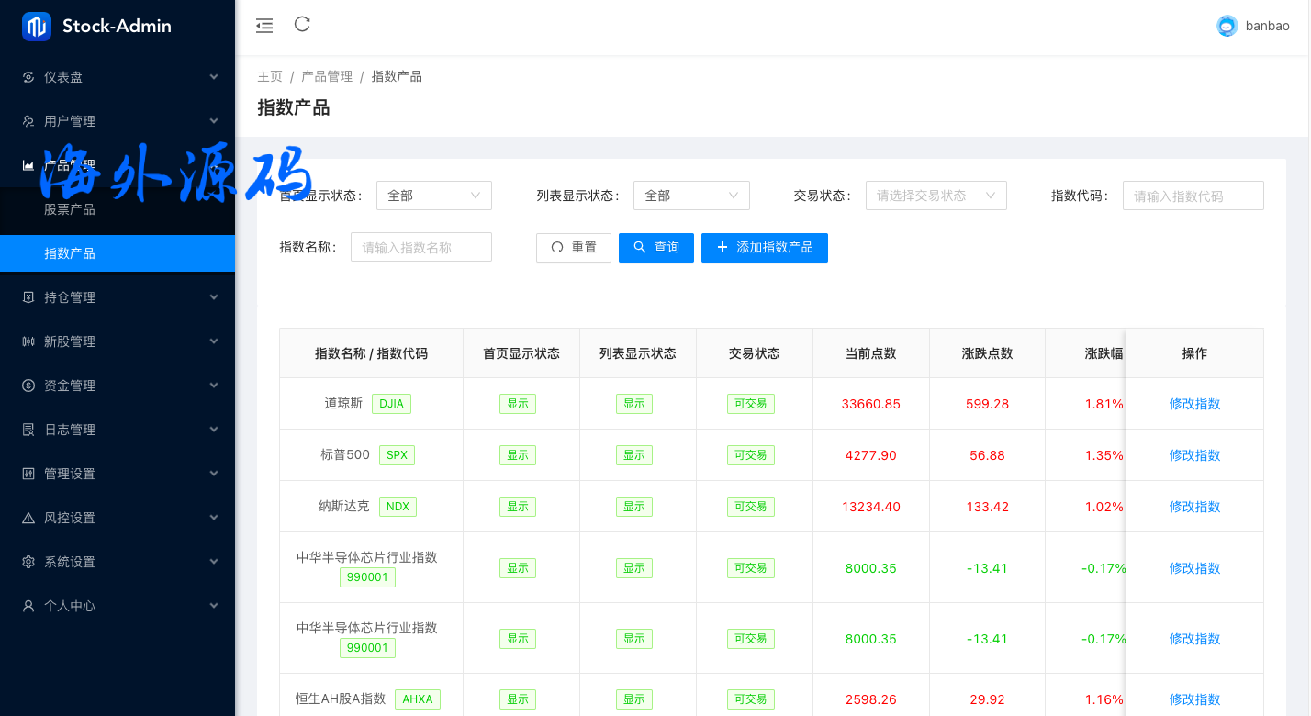Screen dimensions: 1311x716
Task: Click the 系统设置 gear icon
Action: click(x=28, y=562)
